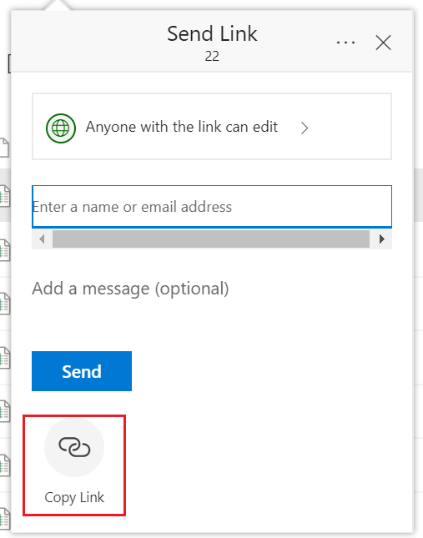Click the "Copy Link" text label

[x=74, y=497]
